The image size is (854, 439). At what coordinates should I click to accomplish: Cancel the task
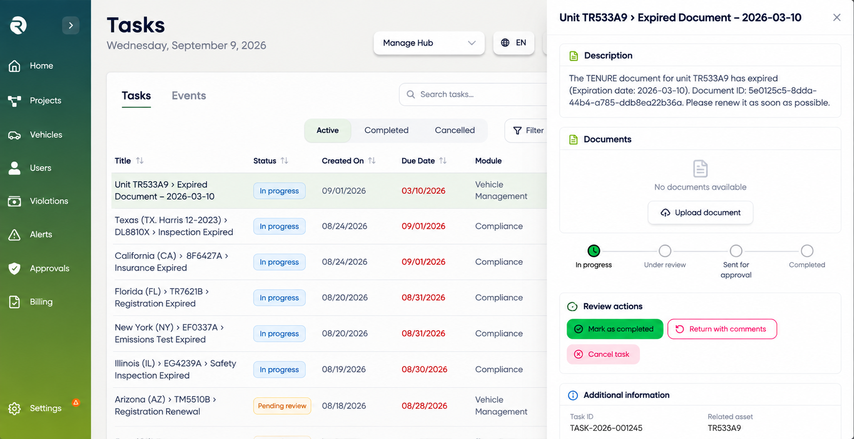click(603, 355)
